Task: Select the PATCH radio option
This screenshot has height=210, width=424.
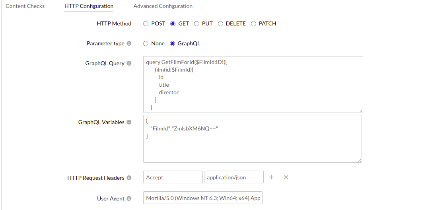Action: (254, 24)
